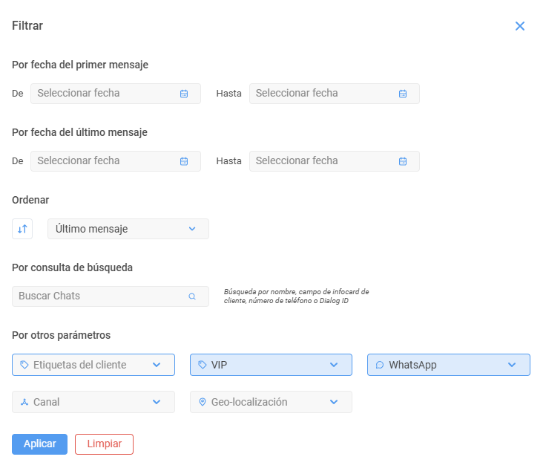Clear filters with Limpiar button
This screenshot has width=546, height=474.
click(x=104, y=444)
